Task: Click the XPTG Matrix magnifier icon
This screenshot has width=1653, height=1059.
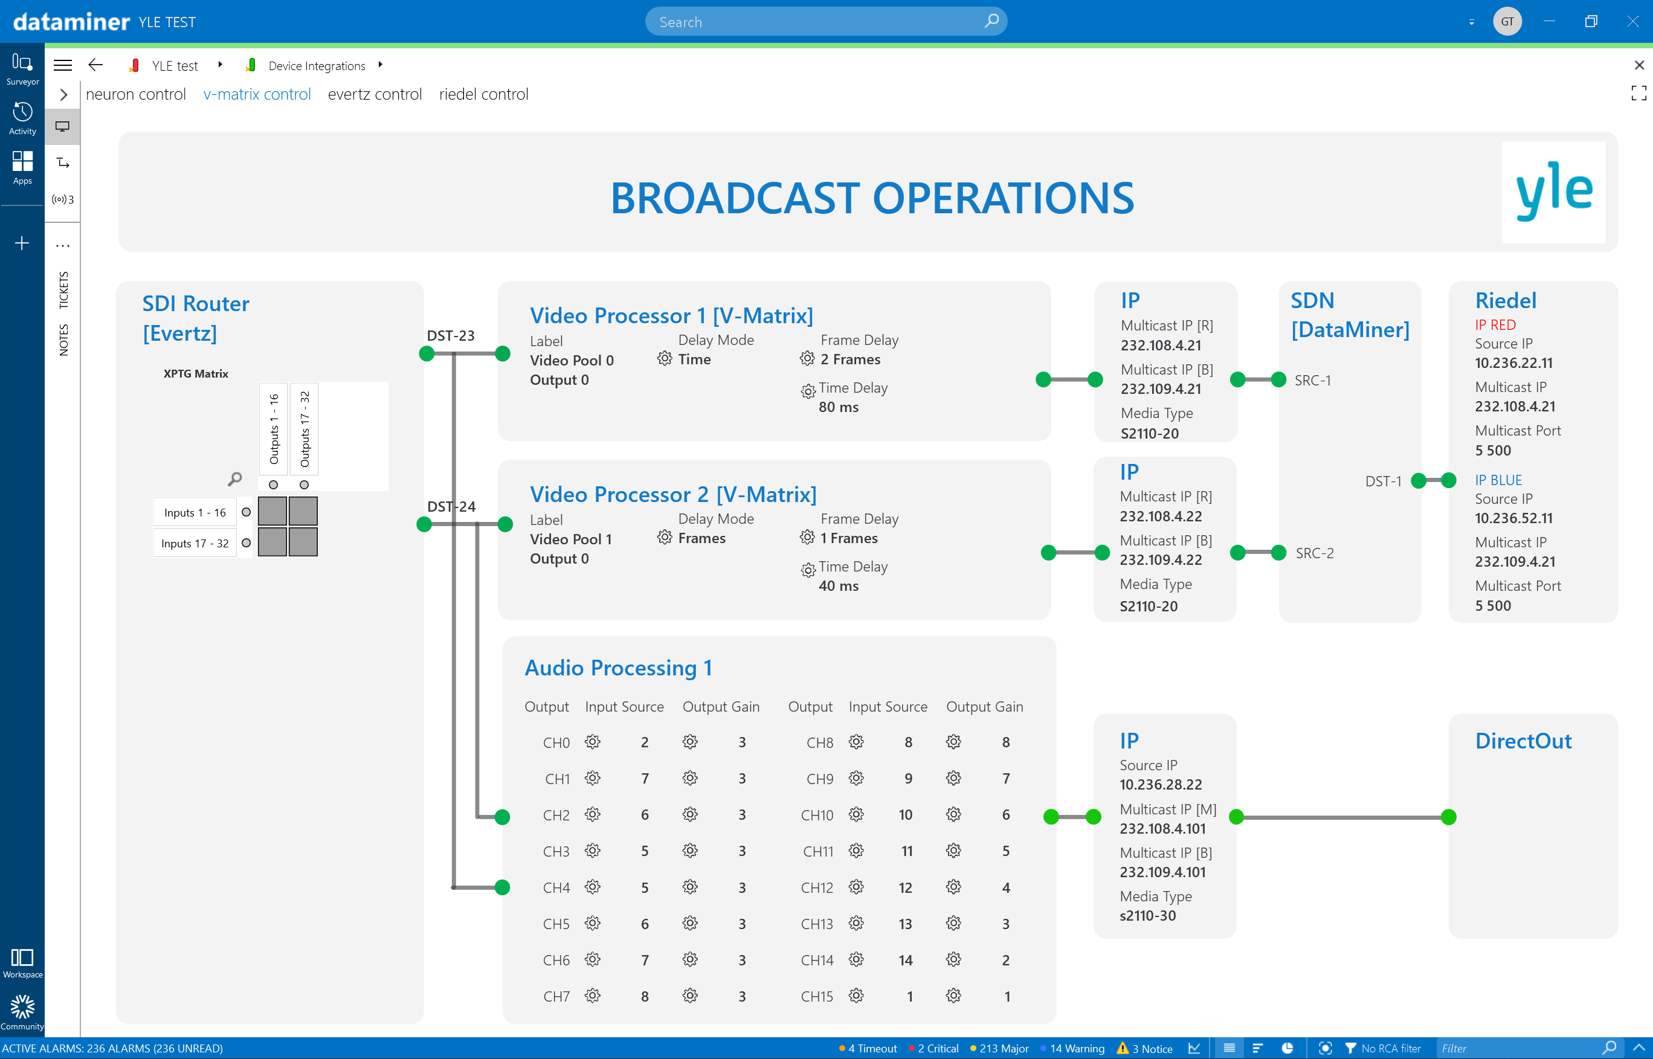Action: coord(234,478)
